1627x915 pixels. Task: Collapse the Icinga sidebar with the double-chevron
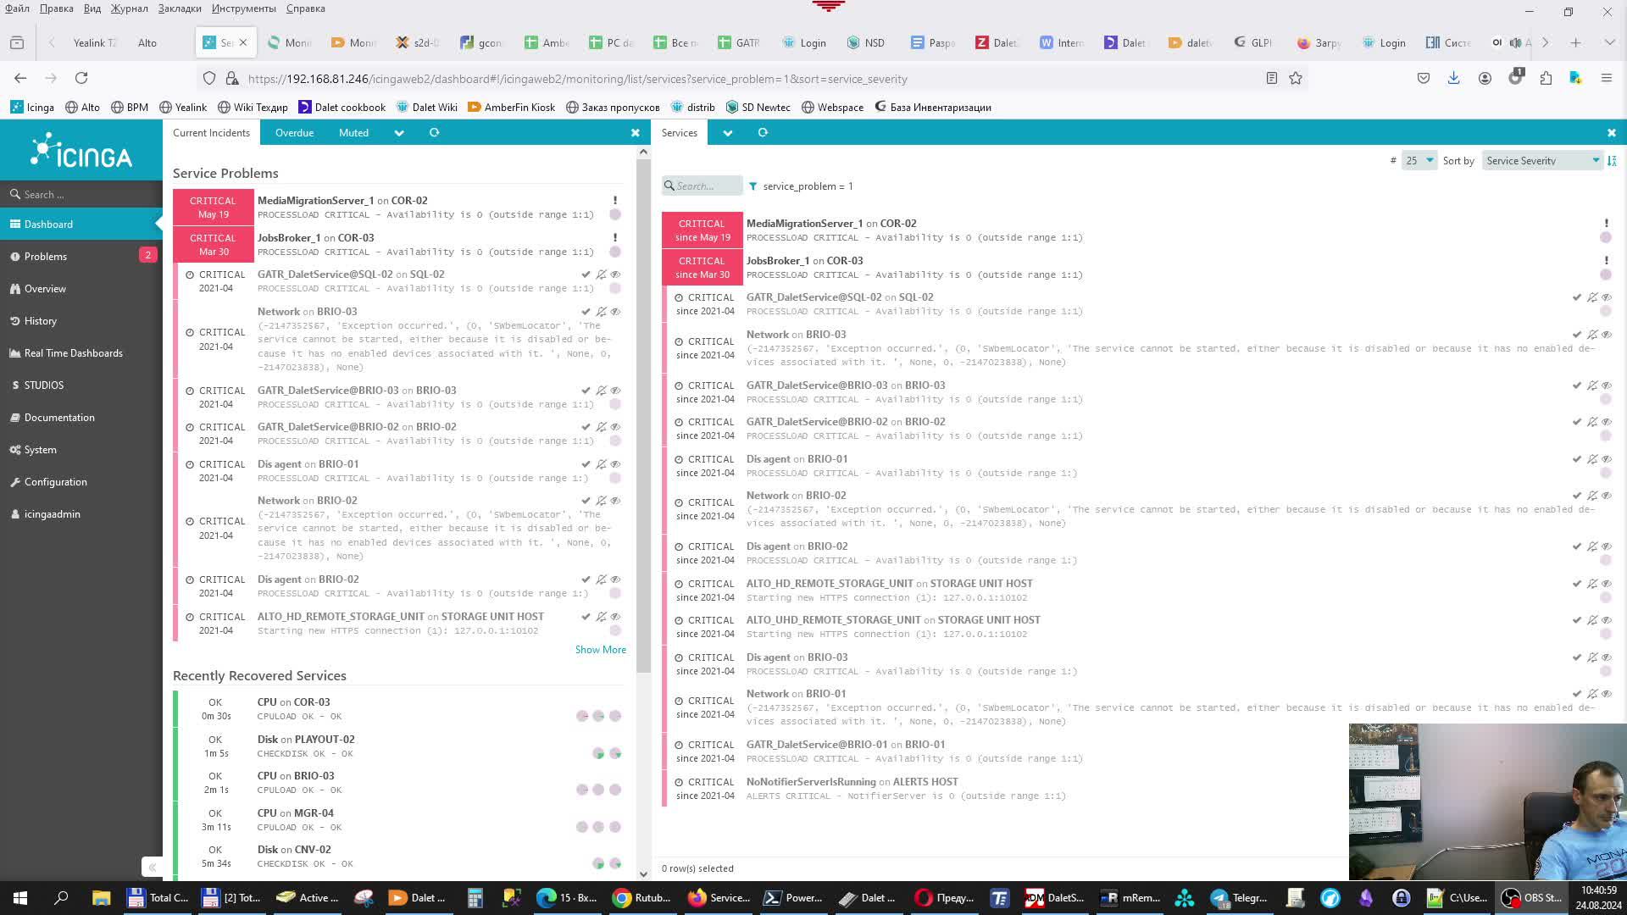pyautogui.click(x=152, y=867)
